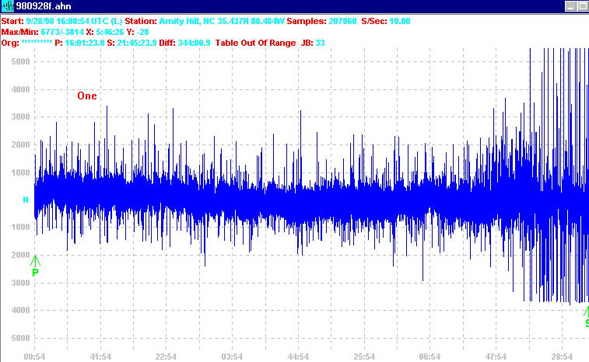Click the X cursor time 5:46:26
Viewport: 589px width, 362px height.
point(110,32)
